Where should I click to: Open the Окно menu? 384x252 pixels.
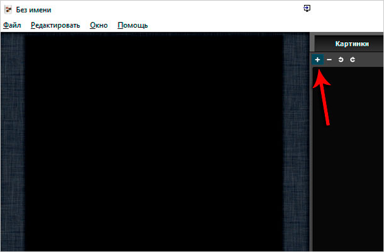point(99,25)
